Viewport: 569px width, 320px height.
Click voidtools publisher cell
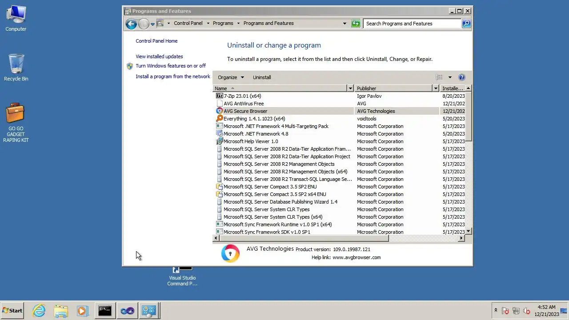pos(366,119)
